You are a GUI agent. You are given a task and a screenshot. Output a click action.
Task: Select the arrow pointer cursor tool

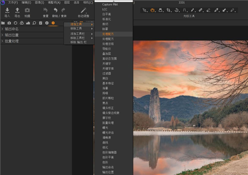145,10
